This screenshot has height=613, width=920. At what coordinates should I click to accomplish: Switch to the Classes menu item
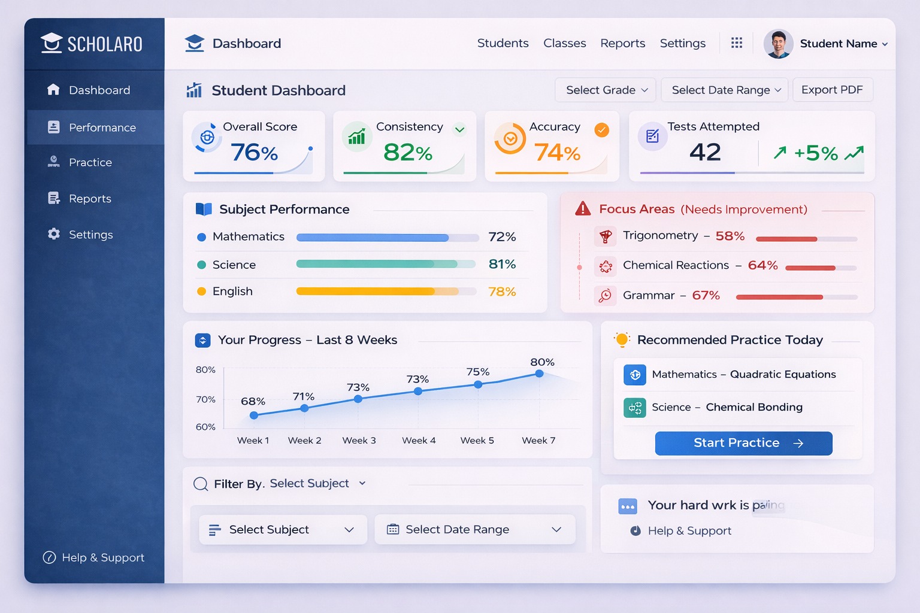[564, 43]
